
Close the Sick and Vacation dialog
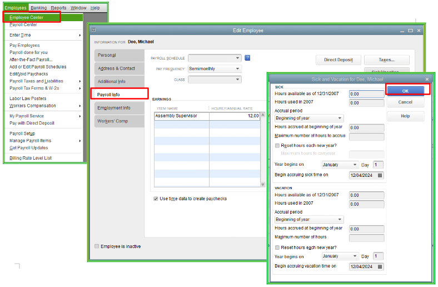pyautogui.click(x=427, y=80)
